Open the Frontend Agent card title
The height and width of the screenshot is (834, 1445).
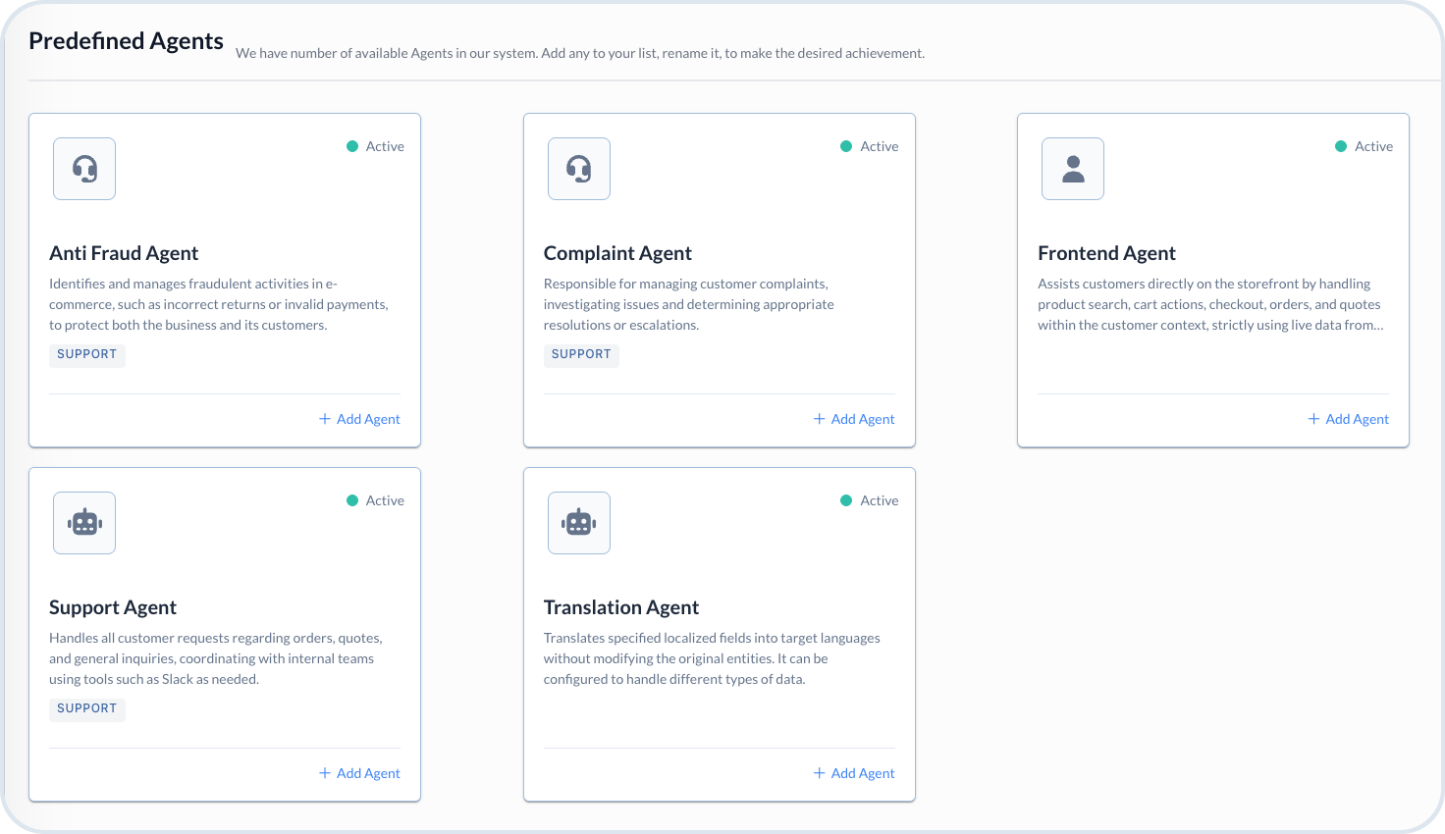pyautogui.click(x=1106, y=253)
